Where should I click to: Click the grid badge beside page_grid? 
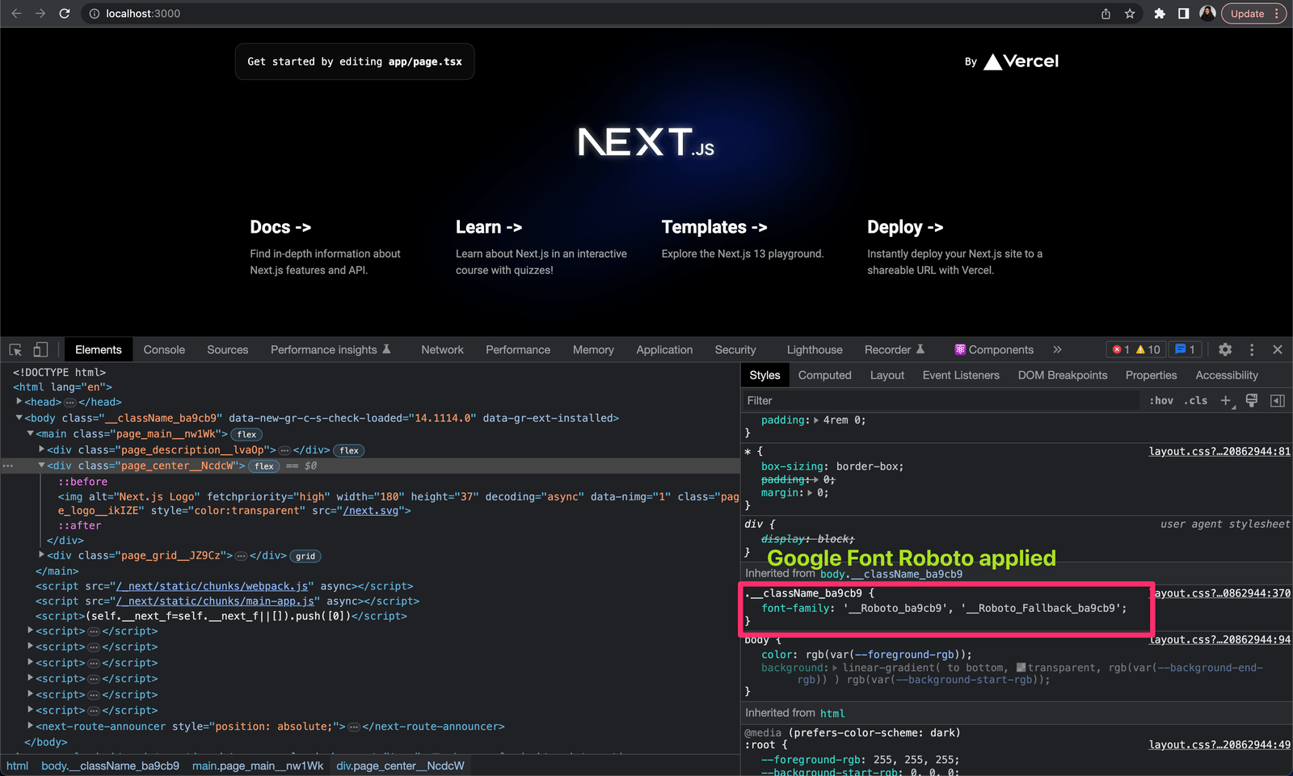pyautogui.click(x=305, y=556)
